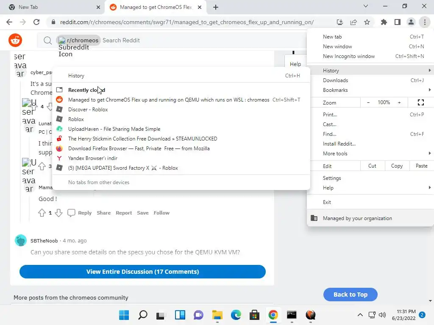Image resolution: width=434 pixels, height=325 pixels.
Task: Reopen Discover - Roblox from history
Action: point(181,110)
